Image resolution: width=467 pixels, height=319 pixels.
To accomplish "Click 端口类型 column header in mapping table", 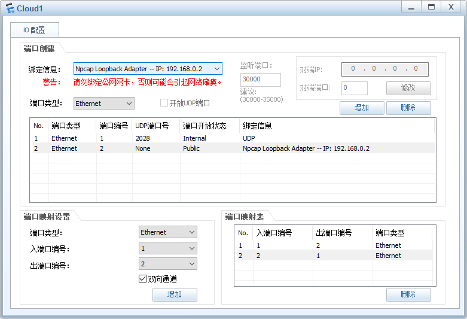I will pos(402,233).
